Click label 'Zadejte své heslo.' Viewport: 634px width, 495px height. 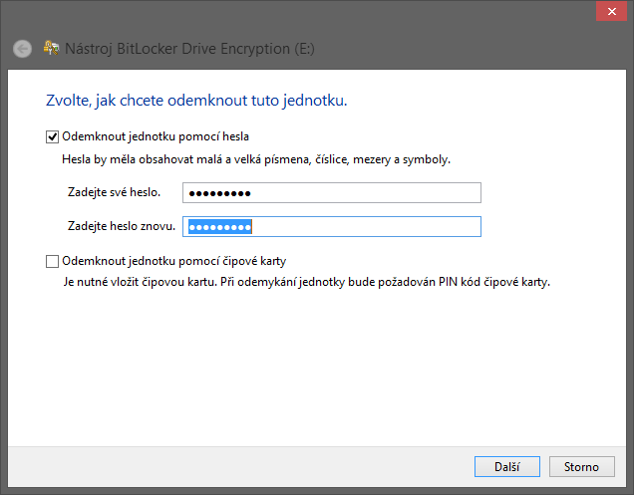pyautogui.click(x=114, y=192)
